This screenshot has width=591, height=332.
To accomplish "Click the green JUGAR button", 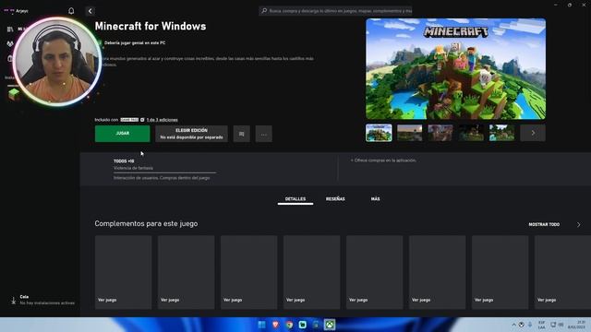I will tap(123, 134).
